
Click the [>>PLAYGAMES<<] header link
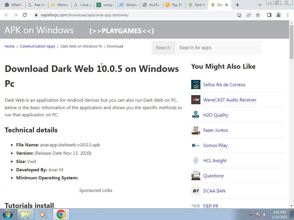121,31
